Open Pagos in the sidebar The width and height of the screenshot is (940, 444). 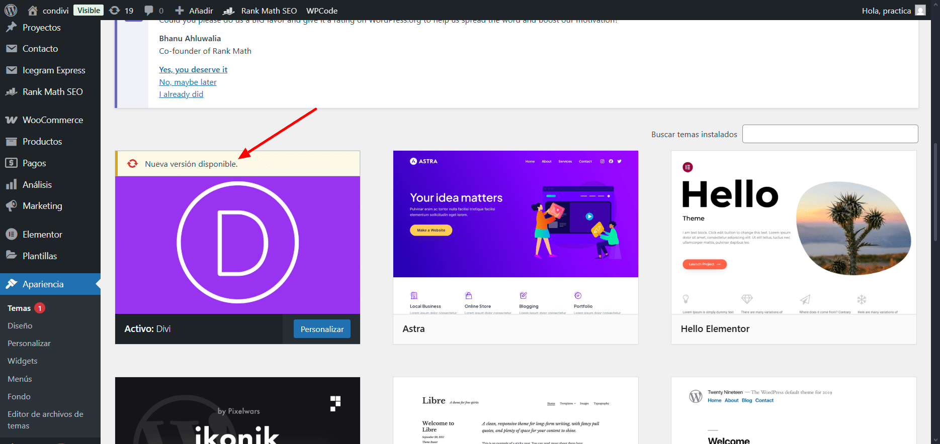34,163
